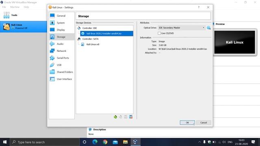
Task: Click Tools in VirtualBox Manager sidebar
Action: point(24,15)
